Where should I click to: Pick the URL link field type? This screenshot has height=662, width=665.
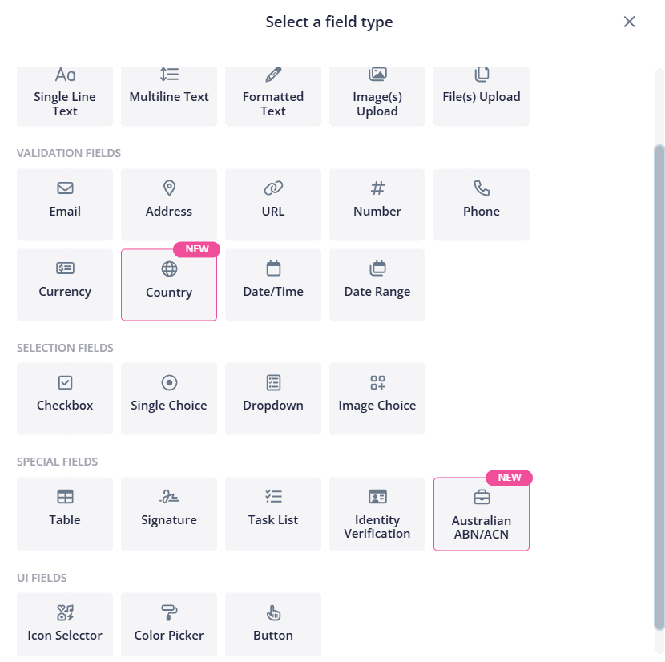273,204
